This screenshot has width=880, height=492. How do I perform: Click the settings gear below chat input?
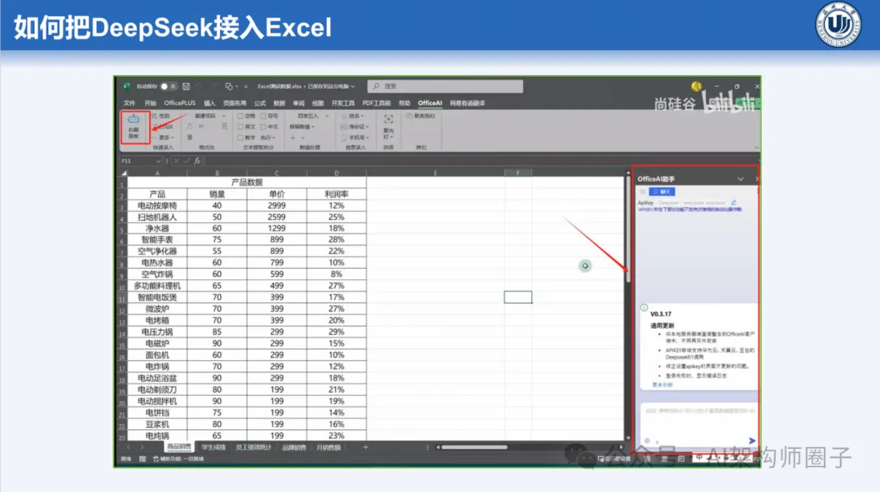click(x=647, y=441)
